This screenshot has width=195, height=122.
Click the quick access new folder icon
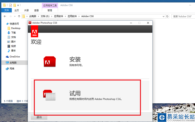(x=15, y=5)
